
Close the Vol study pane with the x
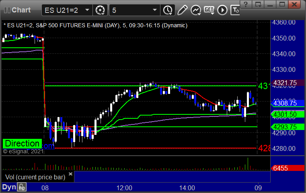[x=70, y=174]
